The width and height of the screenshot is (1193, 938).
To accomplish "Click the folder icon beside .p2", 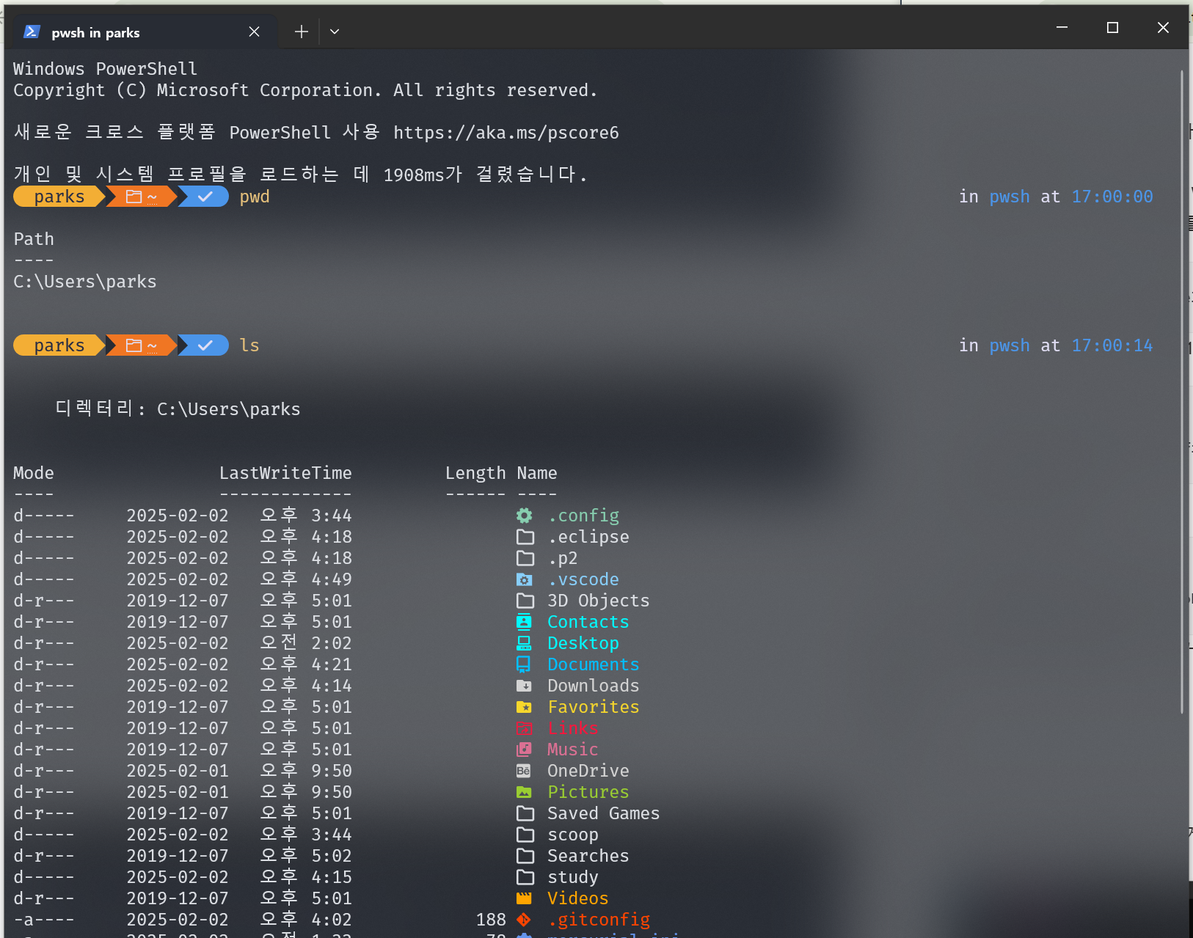I will coord(525,558).
